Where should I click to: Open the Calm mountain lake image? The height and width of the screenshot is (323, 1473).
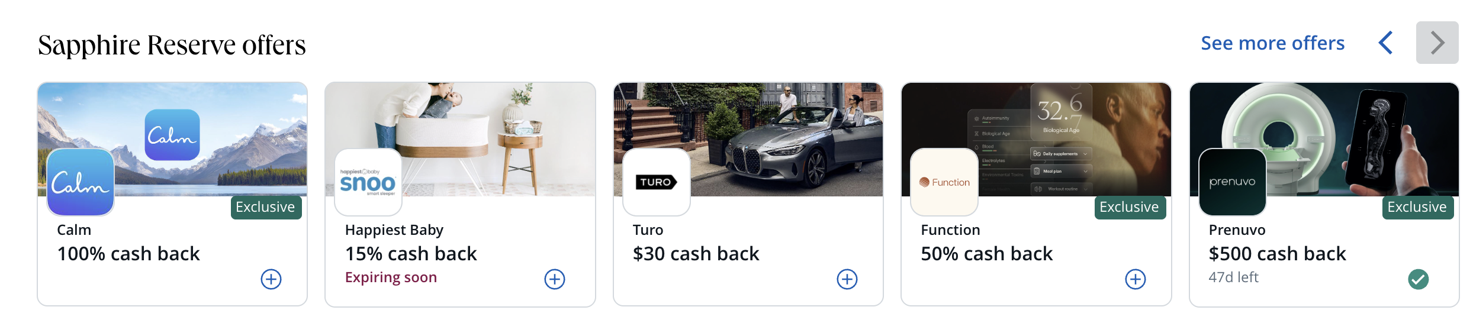(x=172, y=139)
